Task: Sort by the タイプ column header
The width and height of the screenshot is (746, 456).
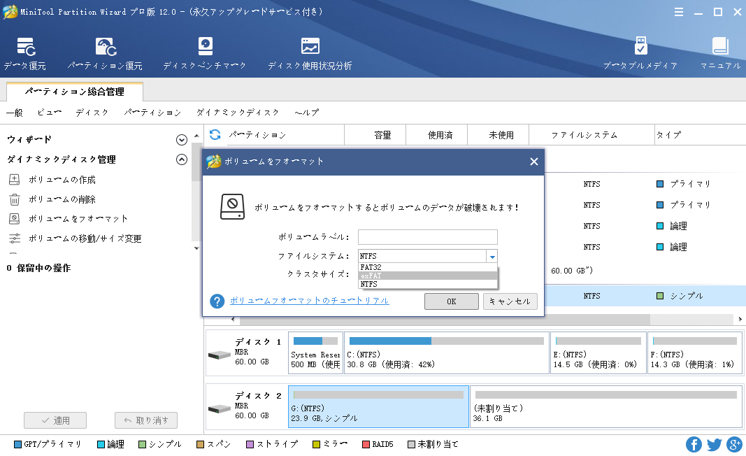Action: pyautogui.click(x=701, y=135)
